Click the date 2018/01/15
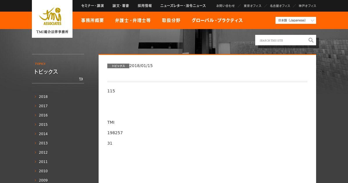 [x=141, y=66]
